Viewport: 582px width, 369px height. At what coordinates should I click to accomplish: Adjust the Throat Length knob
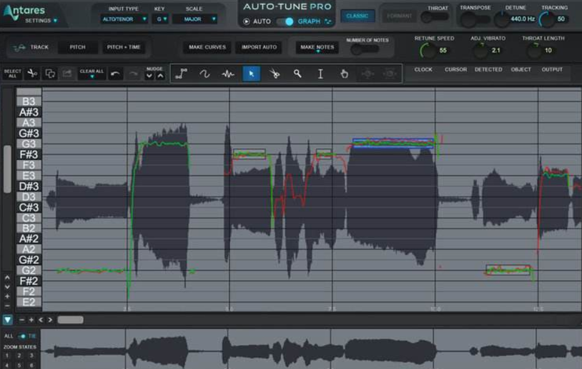(535, 51)
